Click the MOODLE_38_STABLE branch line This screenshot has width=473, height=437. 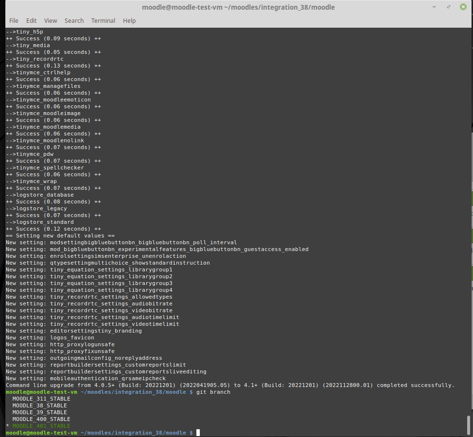click(x=39, y=405)
